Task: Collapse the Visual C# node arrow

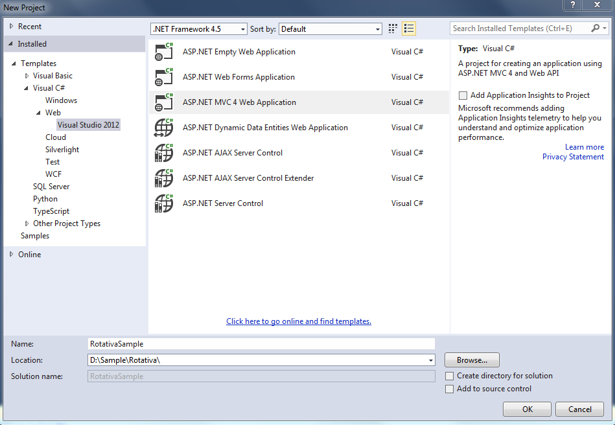Action: coord(26,88)
